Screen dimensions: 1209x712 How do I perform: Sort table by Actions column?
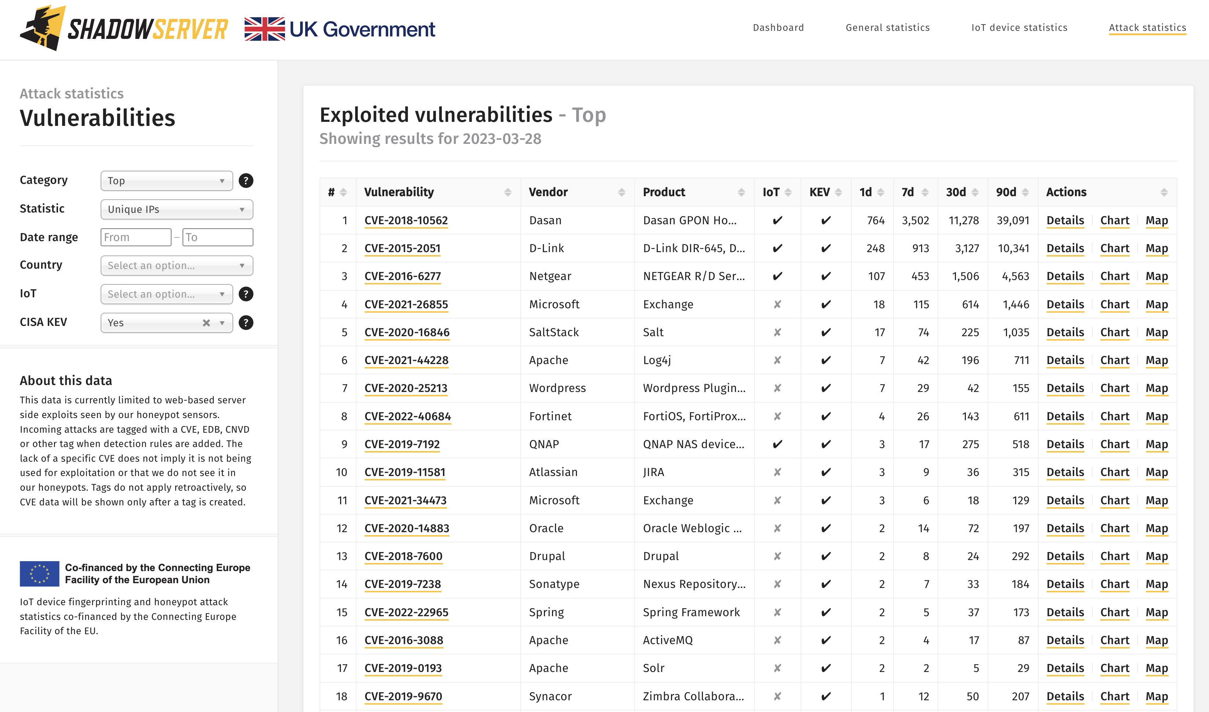pyautogui.click(x=1164, y=192)
